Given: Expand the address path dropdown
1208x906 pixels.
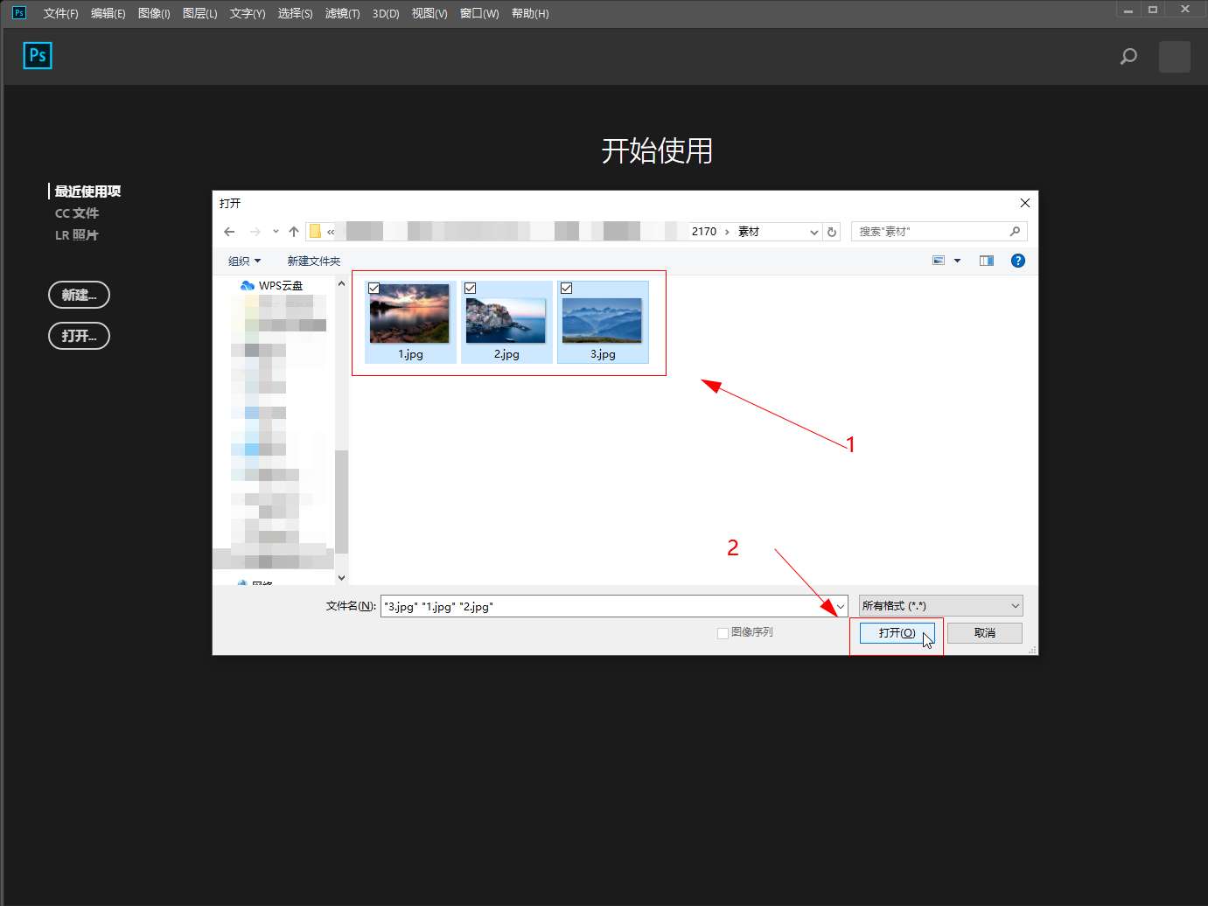Looking at the screenshot, I should point(813,232).
